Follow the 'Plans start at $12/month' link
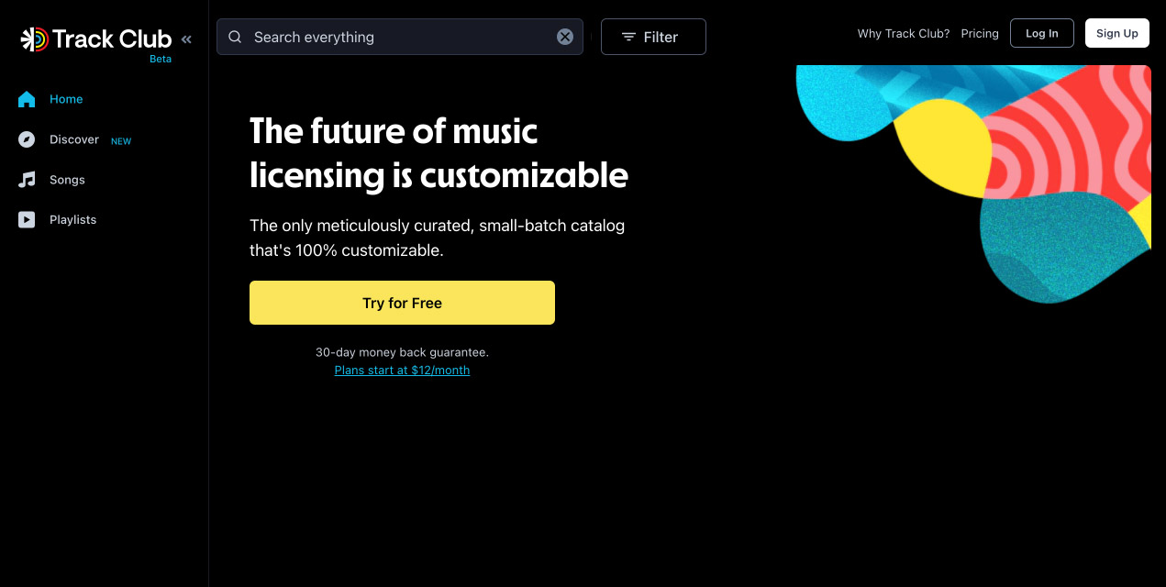The image size is (1166, 587). pyautogui.click(x=402, y=371)
